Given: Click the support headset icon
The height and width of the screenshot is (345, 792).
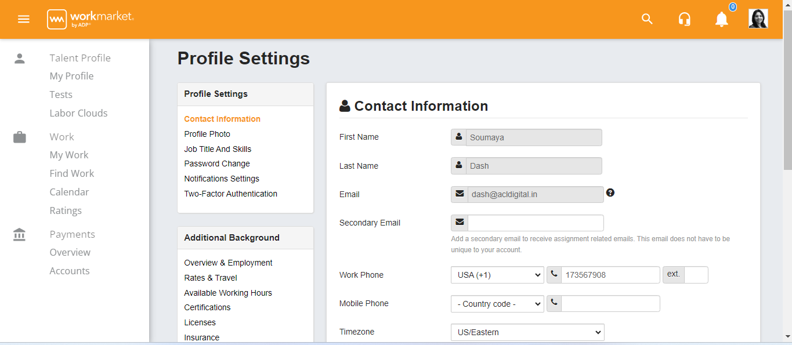Looking at the screenshot, I should click(684, 19).
